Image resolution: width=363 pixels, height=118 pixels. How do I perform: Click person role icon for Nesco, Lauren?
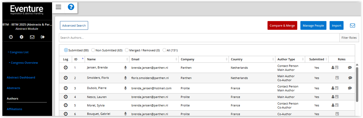[x=333, y=97]
